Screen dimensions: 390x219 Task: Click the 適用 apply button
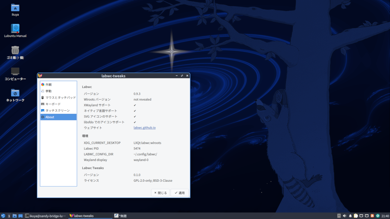point(179,193)
